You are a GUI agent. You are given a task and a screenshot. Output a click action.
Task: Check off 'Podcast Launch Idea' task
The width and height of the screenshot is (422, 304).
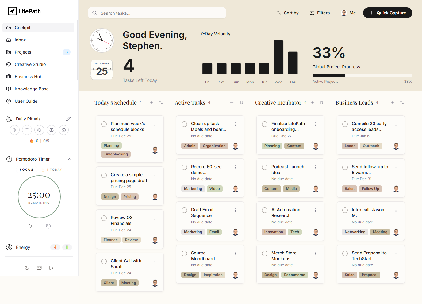[x=265, y=167]
